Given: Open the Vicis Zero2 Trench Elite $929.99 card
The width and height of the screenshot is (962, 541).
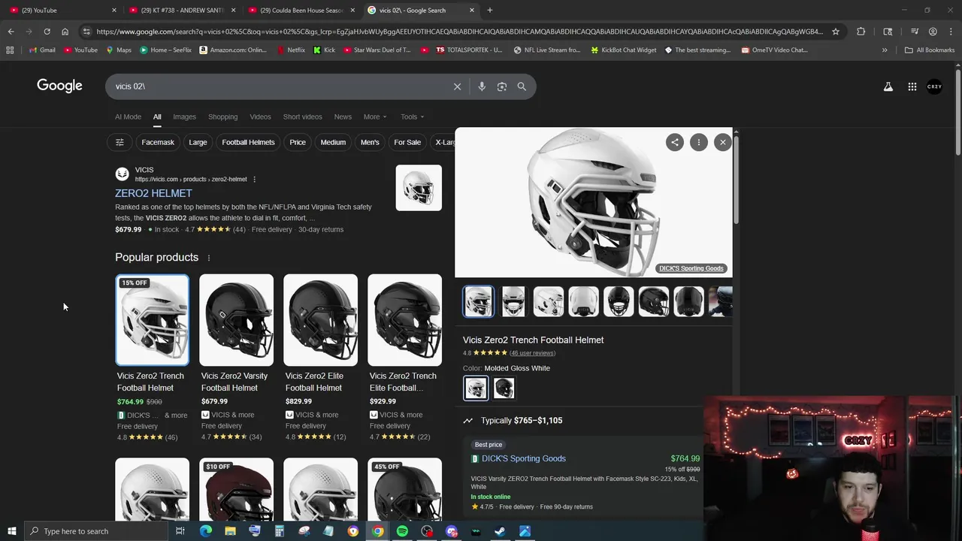Looking at the screenshot, I should (x=404, y=358).
